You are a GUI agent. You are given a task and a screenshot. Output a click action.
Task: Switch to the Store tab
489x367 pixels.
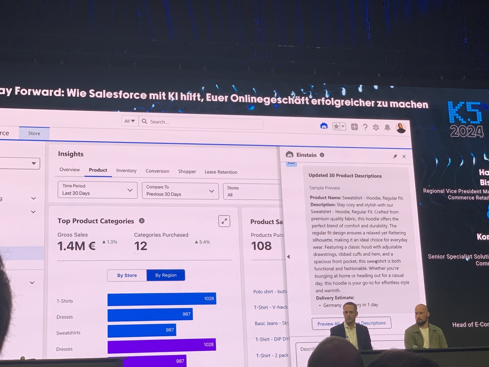[x=34, y=133]
